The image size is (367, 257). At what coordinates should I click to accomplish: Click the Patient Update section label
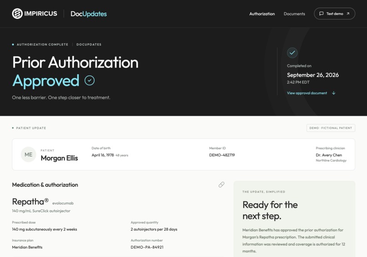click(31, 128)
